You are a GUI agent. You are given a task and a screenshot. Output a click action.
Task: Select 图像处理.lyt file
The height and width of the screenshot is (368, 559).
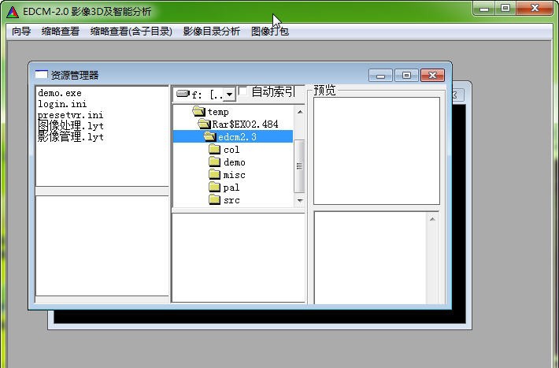coord(71,125)
